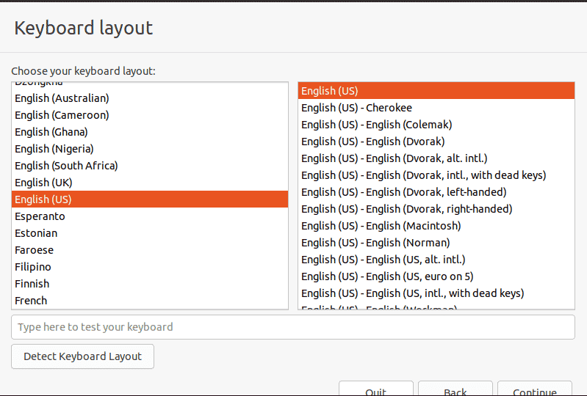Image resolution: width=587 pixels, height=396 pixels.
Task: Choose English (Norman) variant
Action: pyautogui.click(x=436, y=243)
